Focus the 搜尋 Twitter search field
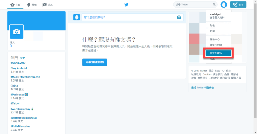The height and width of the screenshot is (134, 257). 195,4
